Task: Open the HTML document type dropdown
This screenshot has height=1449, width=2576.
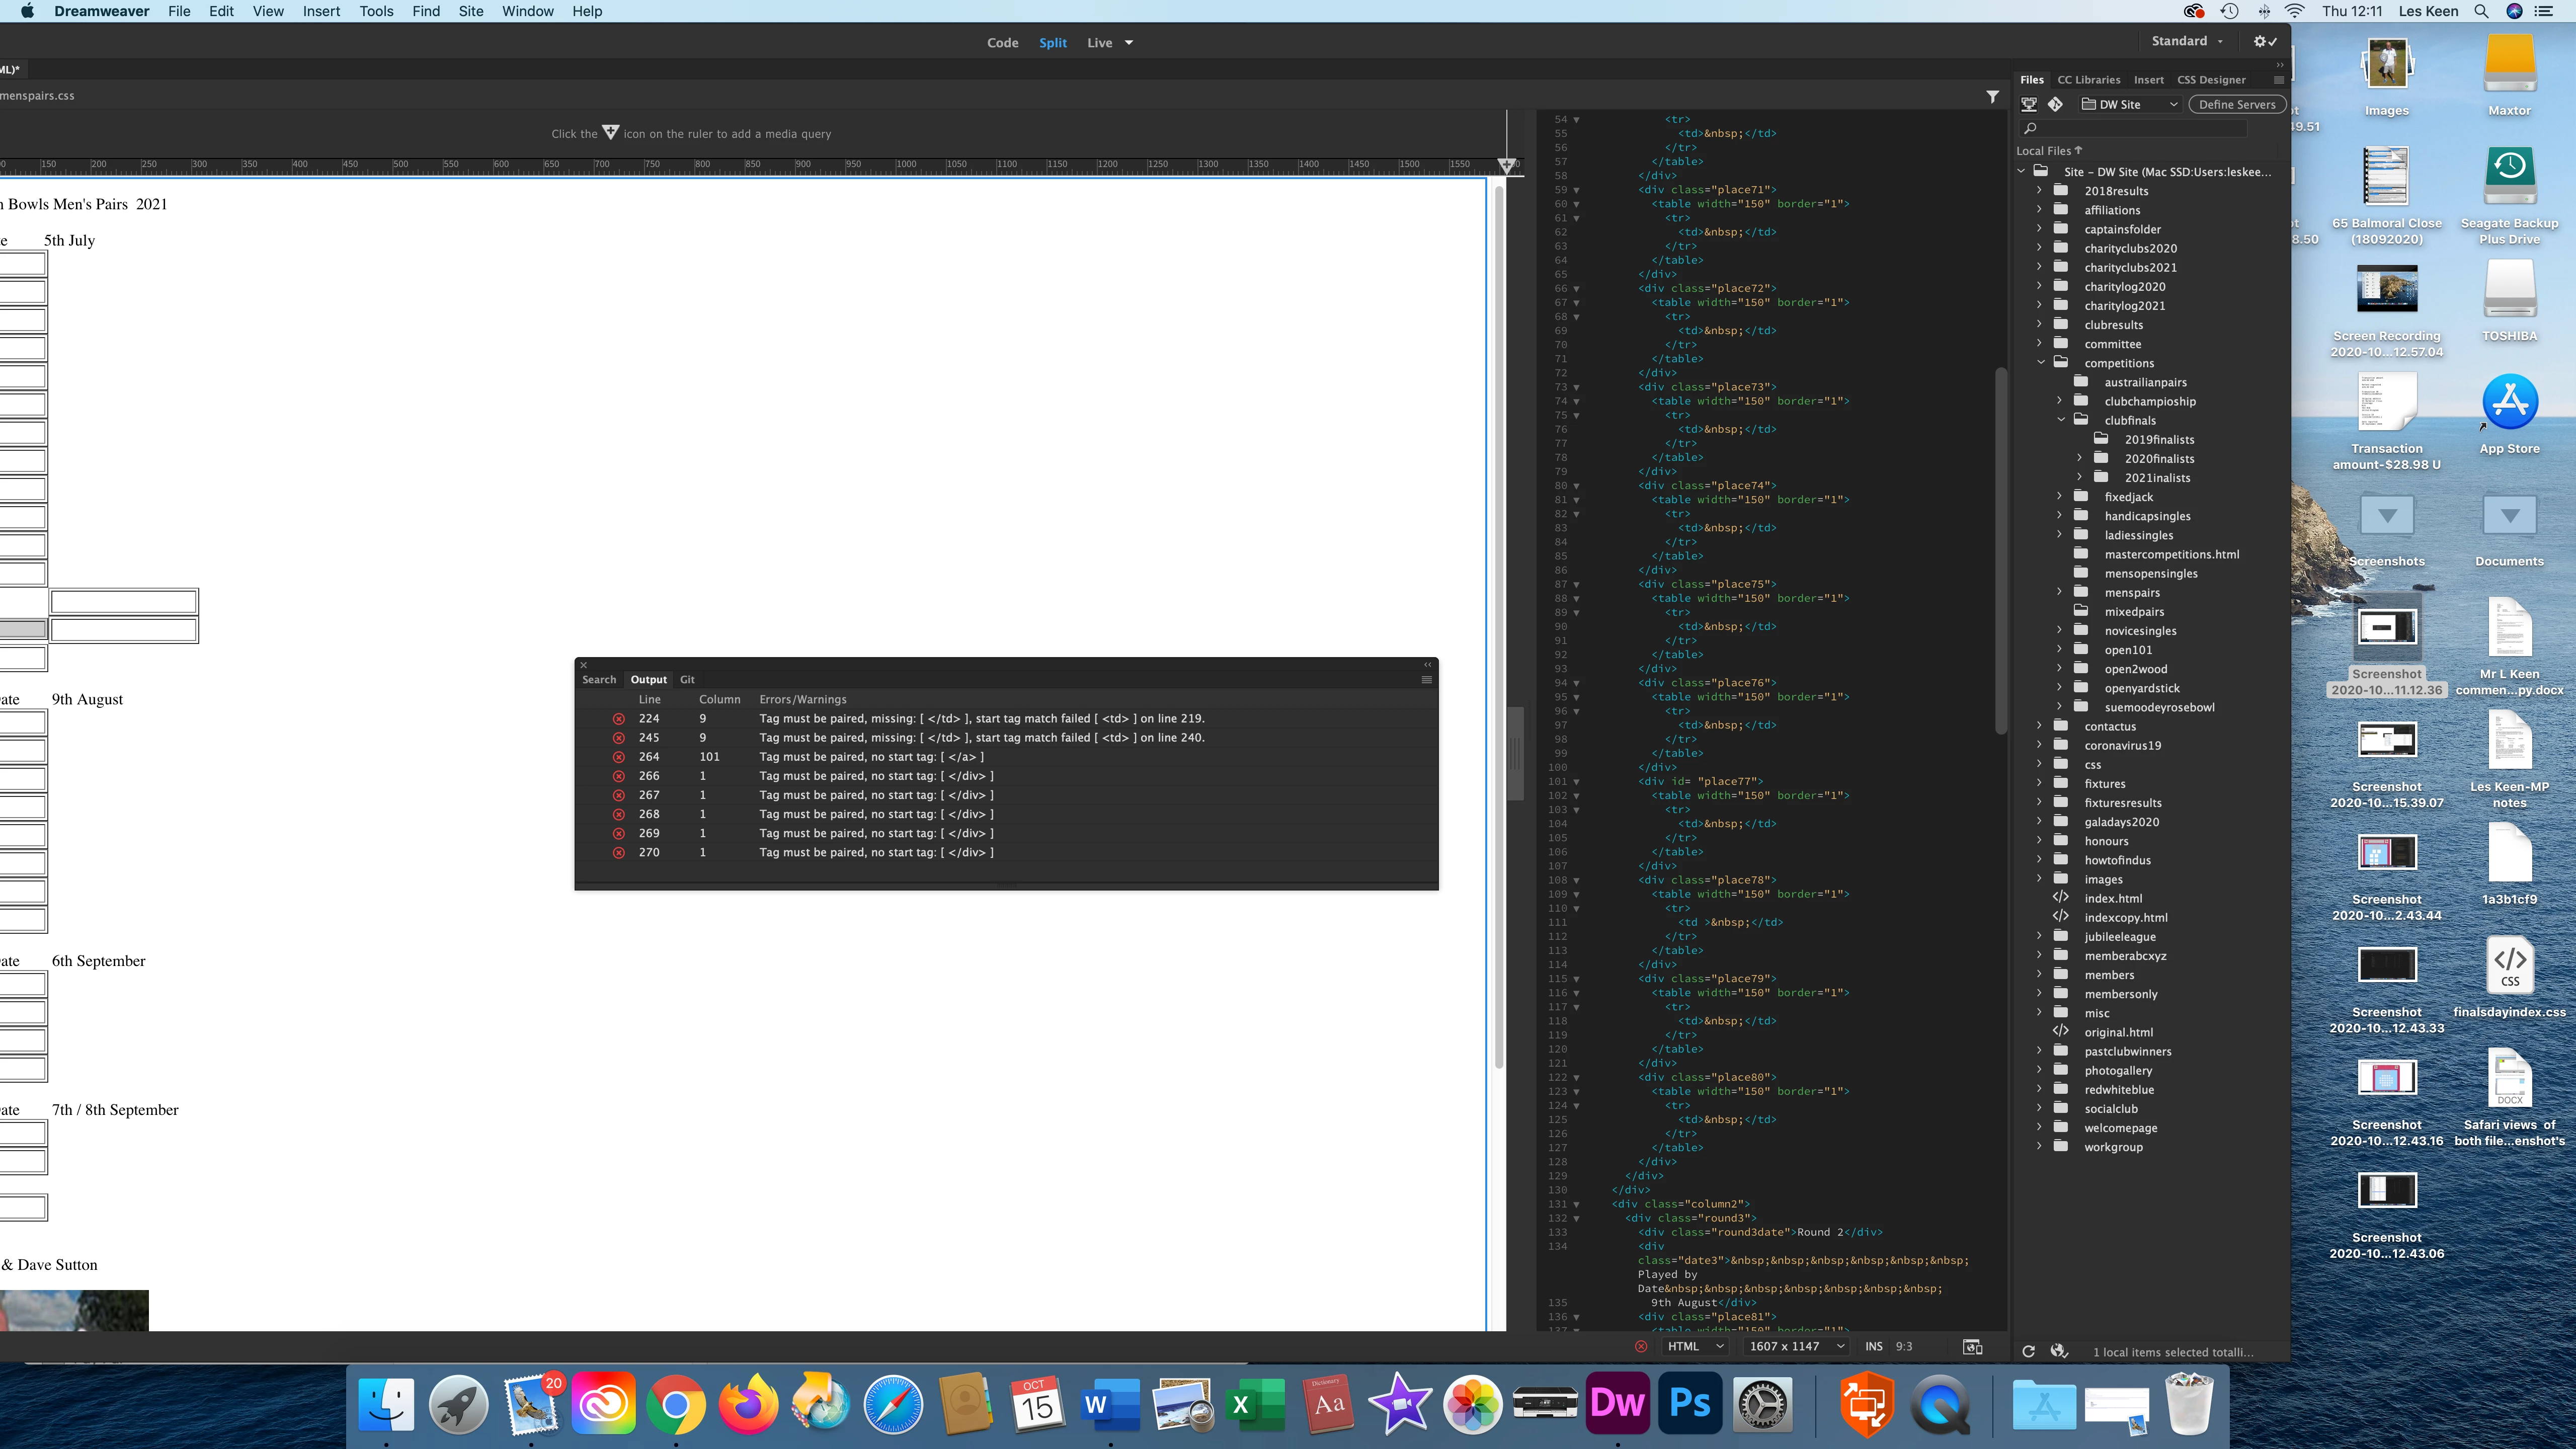Action: (1695, 1346)
